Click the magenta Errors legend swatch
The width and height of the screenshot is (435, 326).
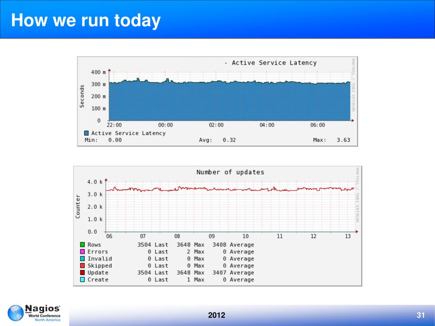[x=82, y=252]
